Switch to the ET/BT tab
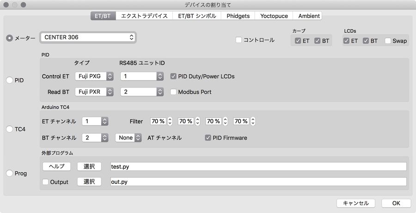The width and height of the screenshot is (416, 213). coord(103,16)
